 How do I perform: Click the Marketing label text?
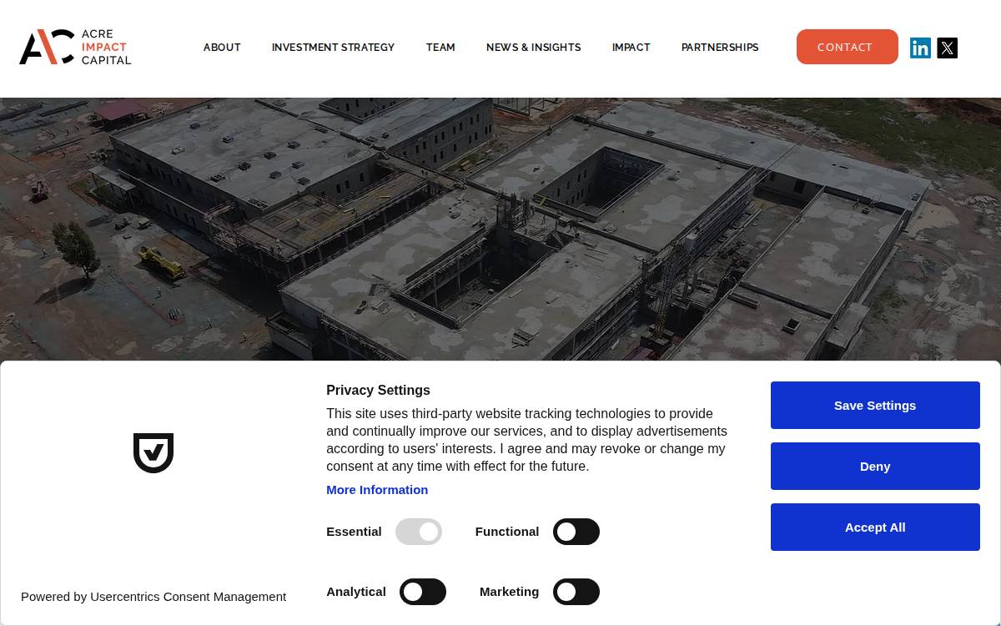coord(509,592)
